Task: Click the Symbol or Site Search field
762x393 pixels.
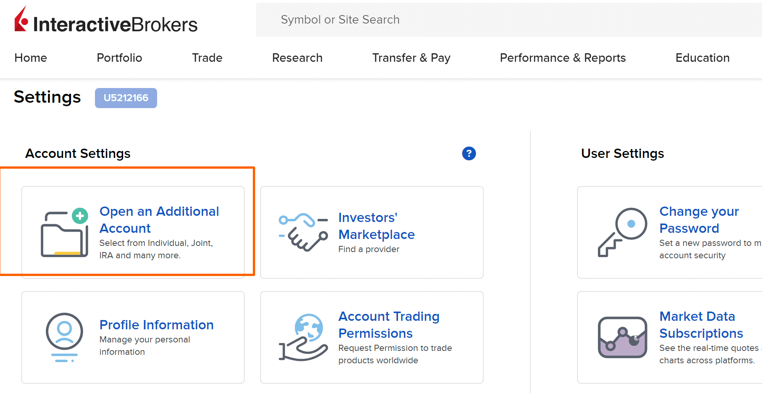Action: tap(509, 20)
